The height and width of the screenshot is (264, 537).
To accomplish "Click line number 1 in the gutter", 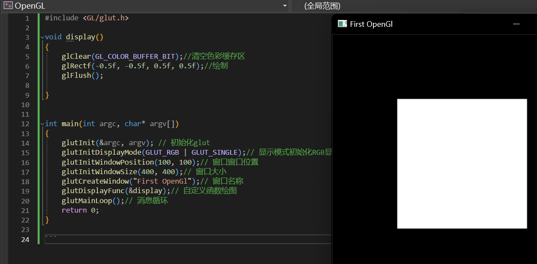I will coord(27,18).
